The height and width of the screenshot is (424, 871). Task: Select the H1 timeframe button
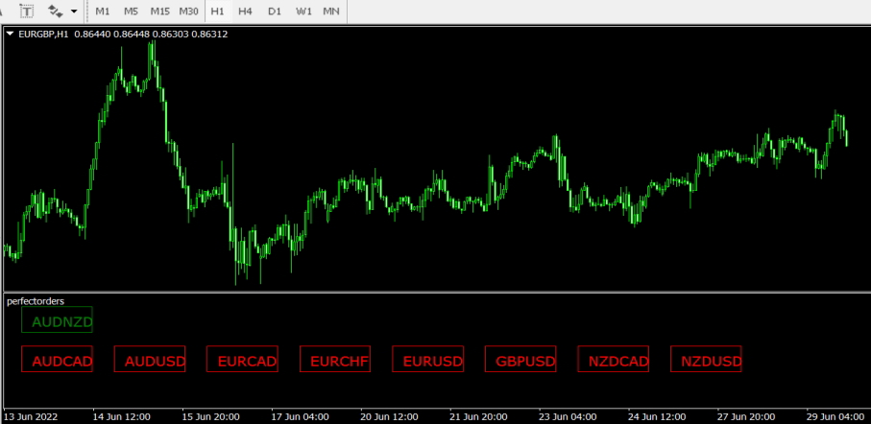click(x=217, y=12)
